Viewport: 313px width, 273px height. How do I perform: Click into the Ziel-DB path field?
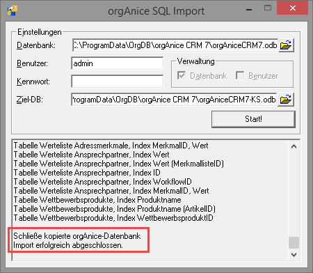174,100
